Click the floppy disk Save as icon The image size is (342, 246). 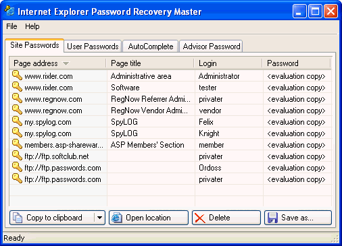coord(272,218)
